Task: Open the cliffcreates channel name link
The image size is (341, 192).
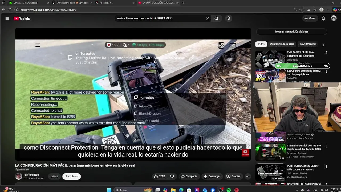Action: (31, 175)
